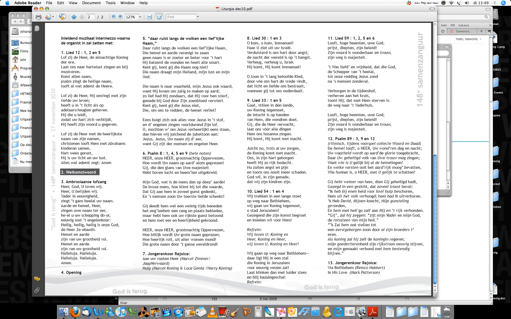Image resolution: width=511 pixels, height=319 pixels.
Task: Open the volume control in menu bar
Action: 467,3
